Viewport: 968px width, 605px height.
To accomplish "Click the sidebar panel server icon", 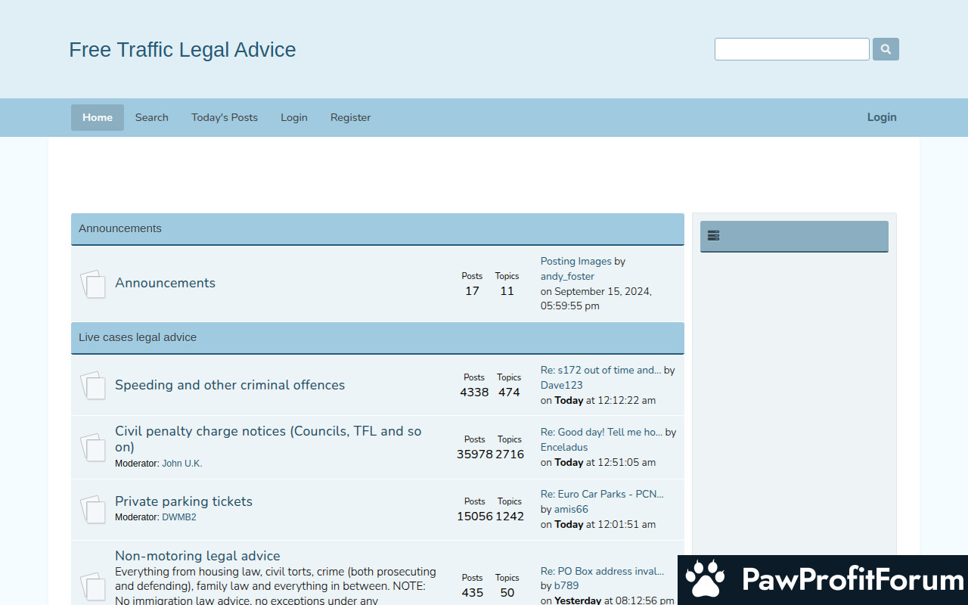I will point(713,236).
